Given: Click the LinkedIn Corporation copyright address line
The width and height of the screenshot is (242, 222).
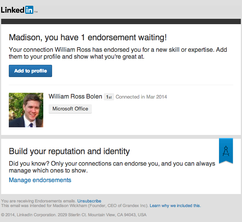Looking at the screenshot, I should tap(74, 215).
